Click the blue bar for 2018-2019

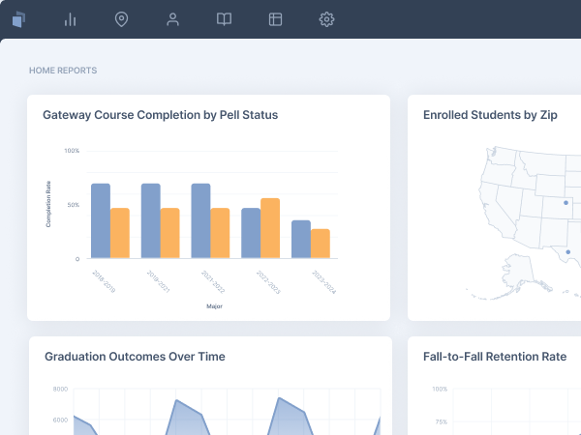click(101, 220)
